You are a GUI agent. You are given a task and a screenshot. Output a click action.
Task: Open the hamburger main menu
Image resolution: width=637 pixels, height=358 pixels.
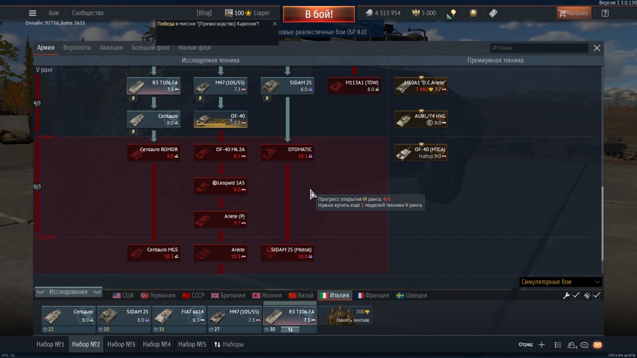(32, 13)
